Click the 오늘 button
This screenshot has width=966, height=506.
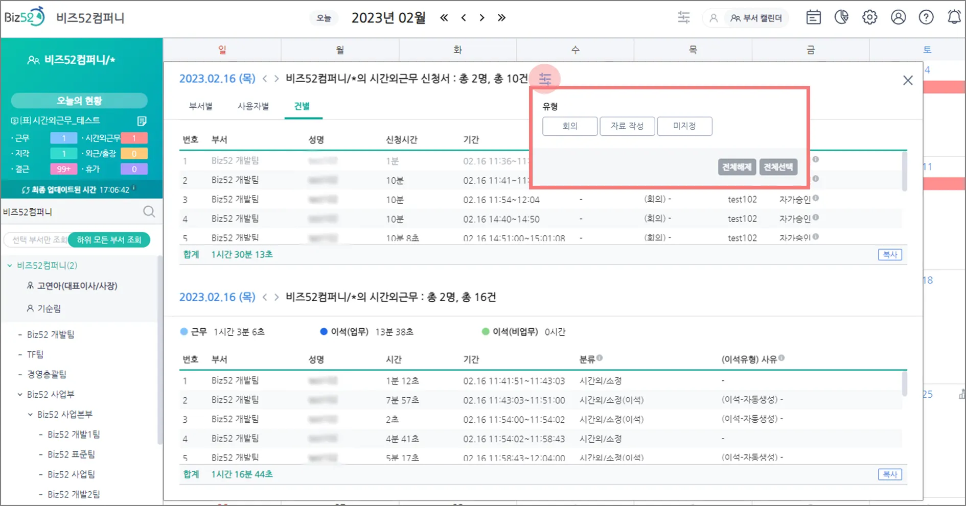click(x=324, y=18)
